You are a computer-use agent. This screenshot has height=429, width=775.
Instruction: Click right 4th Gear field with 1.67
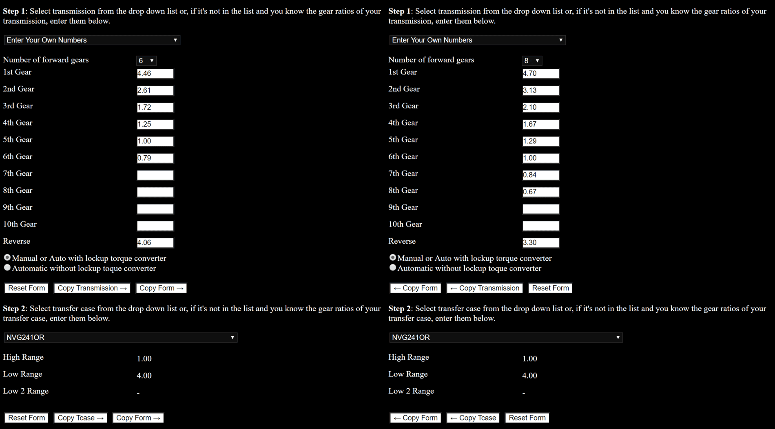tap(540, 124)
